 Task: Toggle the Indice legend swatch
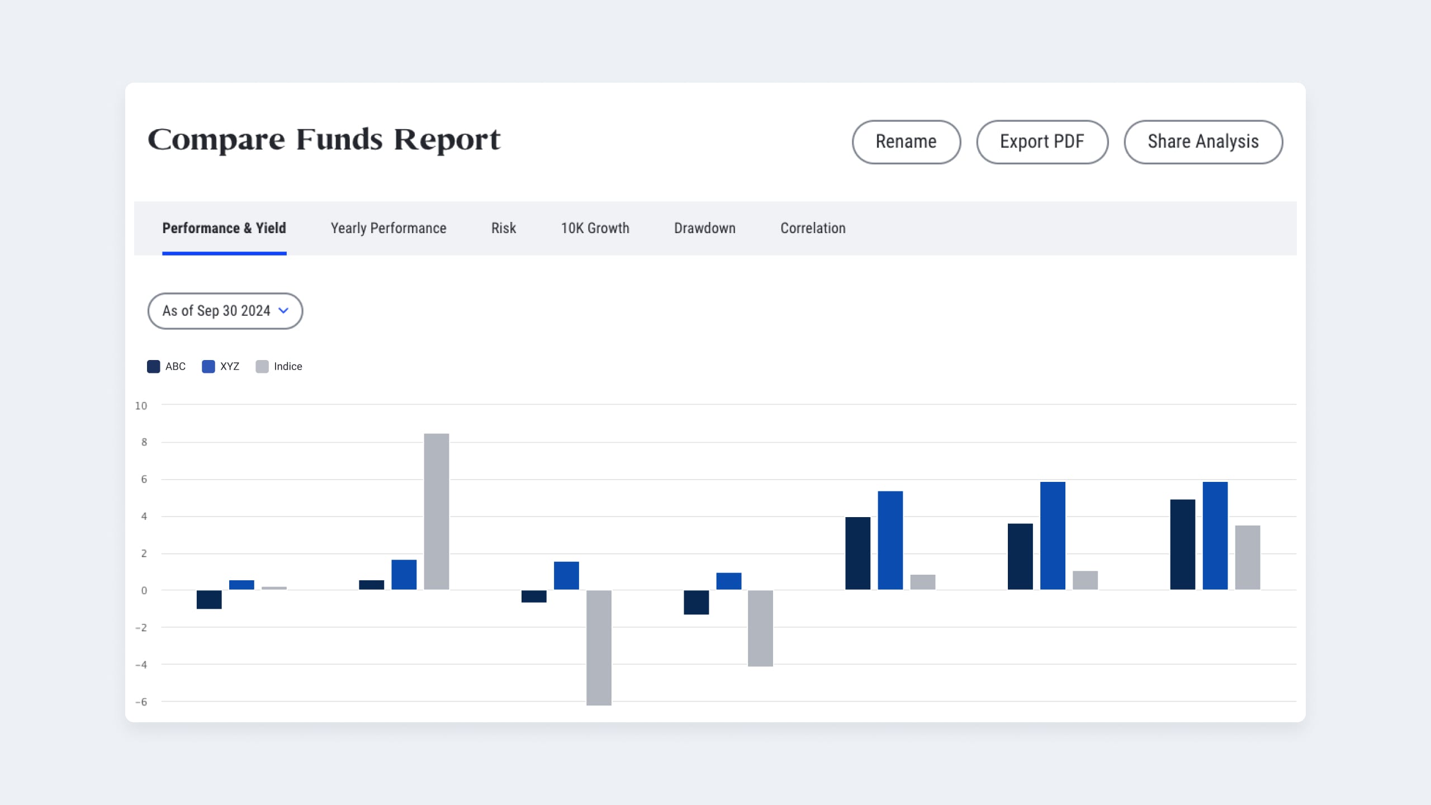tap(262, 367)
